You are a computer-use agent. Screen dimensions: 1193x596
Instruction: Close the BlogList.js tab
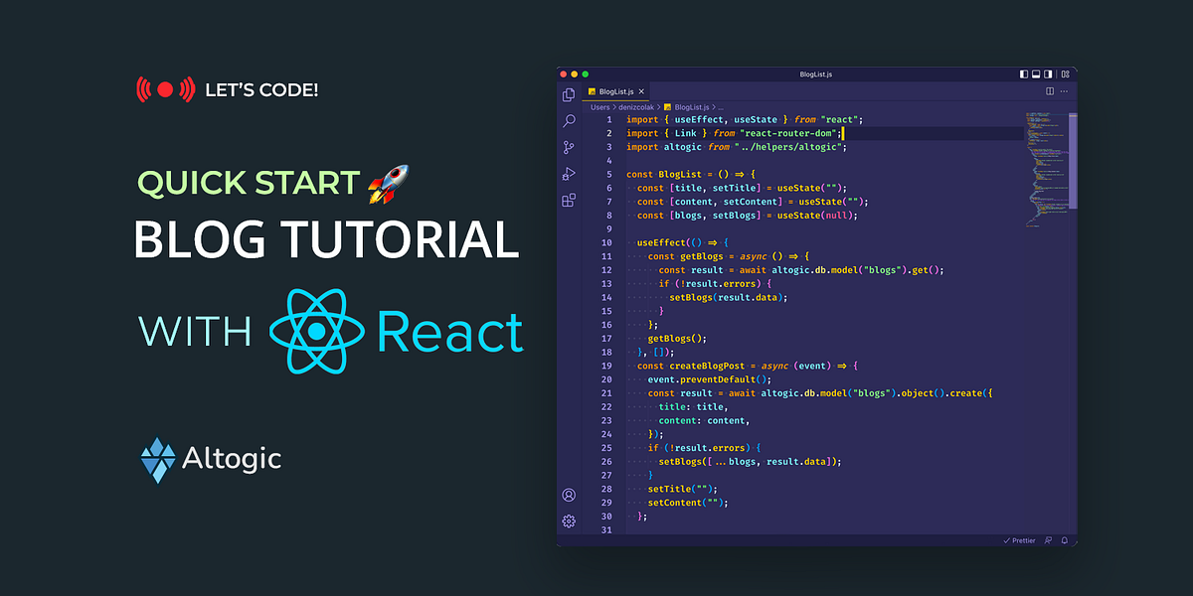641,91
